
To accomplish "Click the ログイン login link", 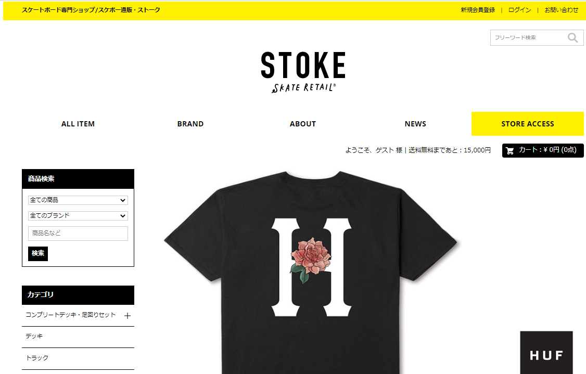I will pos(520,10).
